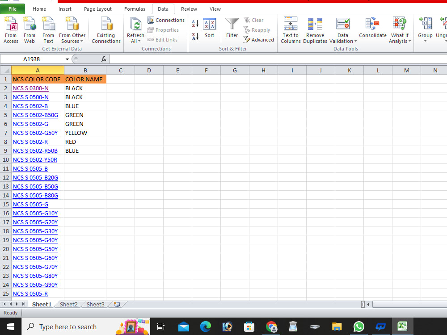
Task: Switch to the Insert tab
Action: pos(65,9)
